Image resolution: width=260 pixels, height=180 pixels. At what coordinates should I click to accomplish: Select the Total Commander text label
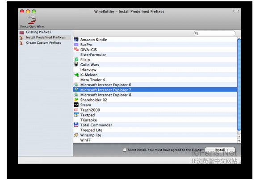tap(96, 125)
